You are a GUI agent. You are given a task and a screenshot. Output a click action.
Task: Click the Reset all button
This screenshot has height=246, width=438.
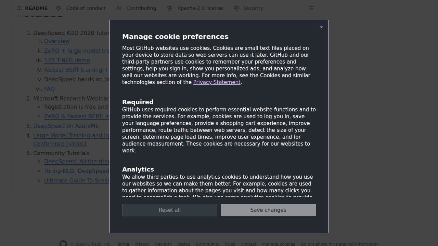click(170, 210)
